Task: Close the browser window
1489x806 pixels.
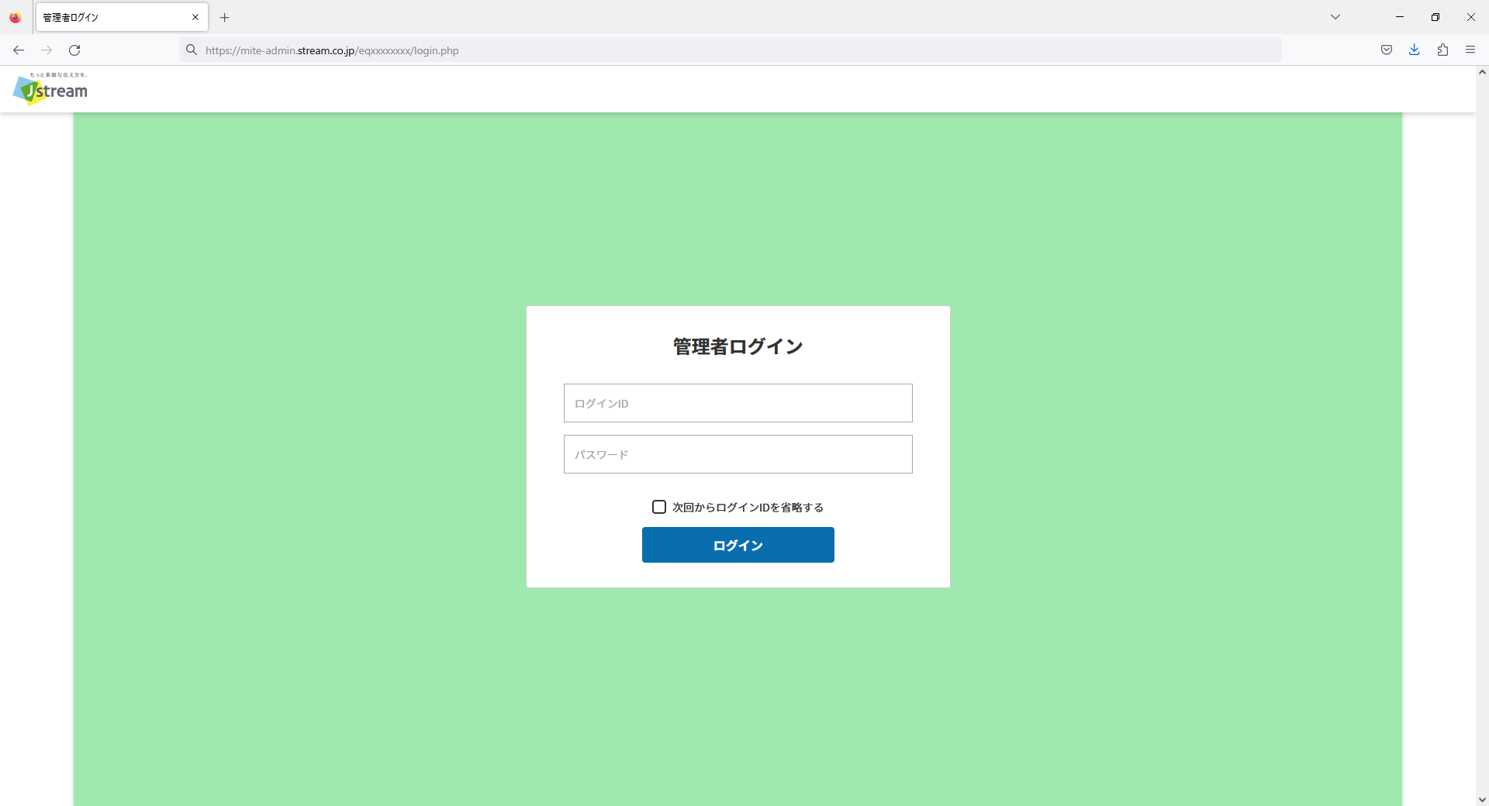Action: [x=1471, y=17]
